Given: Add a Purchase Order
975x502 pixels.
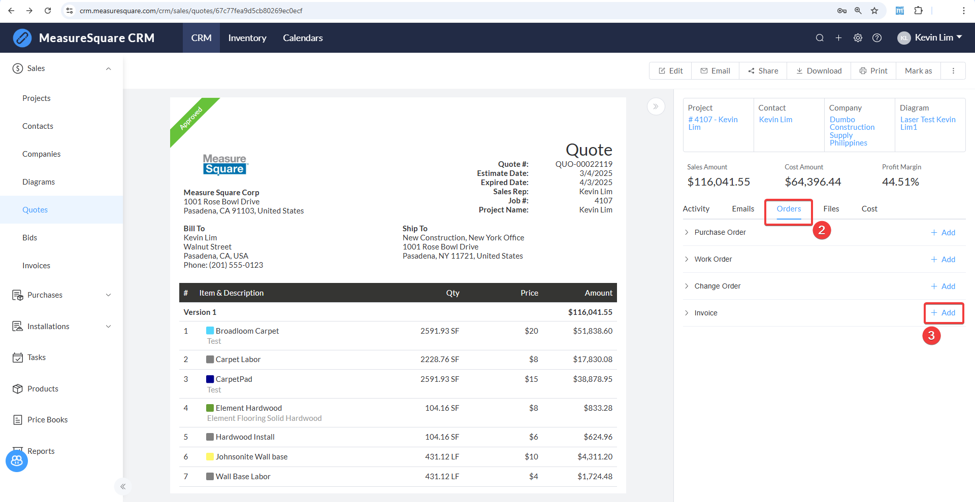Looking at the screenshot, I should (943, 232).
